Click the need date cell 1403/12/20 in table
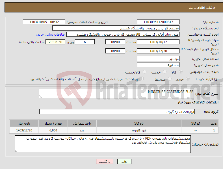Viewport: 223px width, 169px height. [x=24, y=130]
